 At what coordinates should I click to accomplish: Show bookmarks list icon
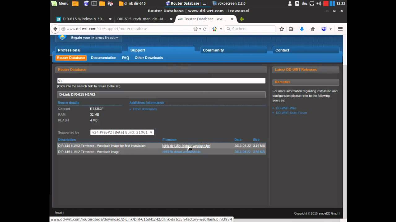291,29
